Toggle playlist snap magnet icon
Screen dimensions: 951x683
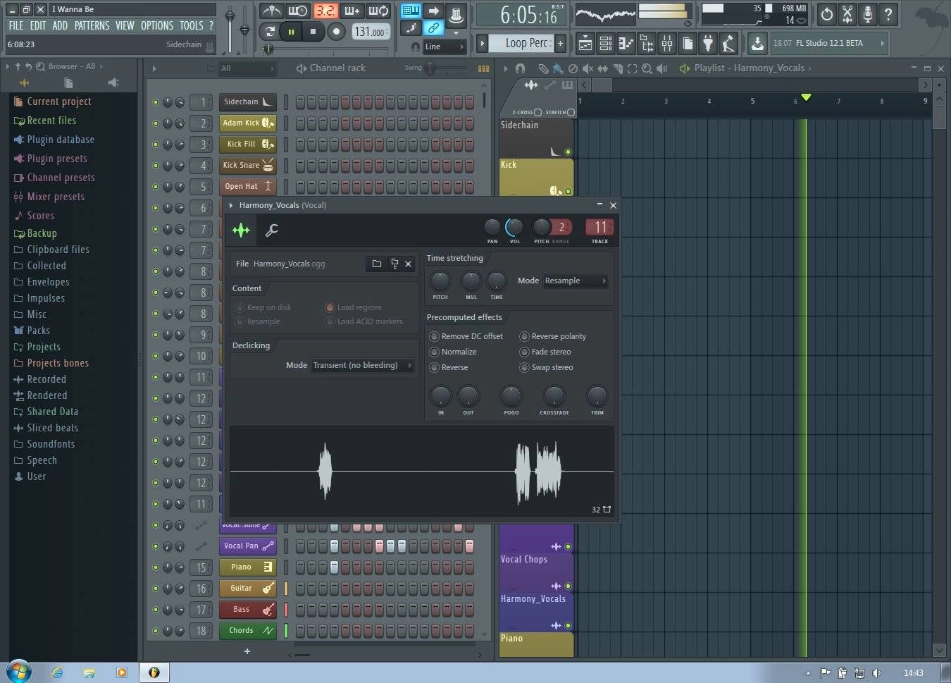(x=520, y=68)
